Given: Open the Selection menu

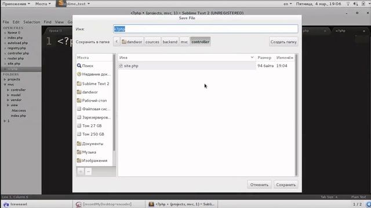Looking at the screenshot, I should [x=32, y=22].
